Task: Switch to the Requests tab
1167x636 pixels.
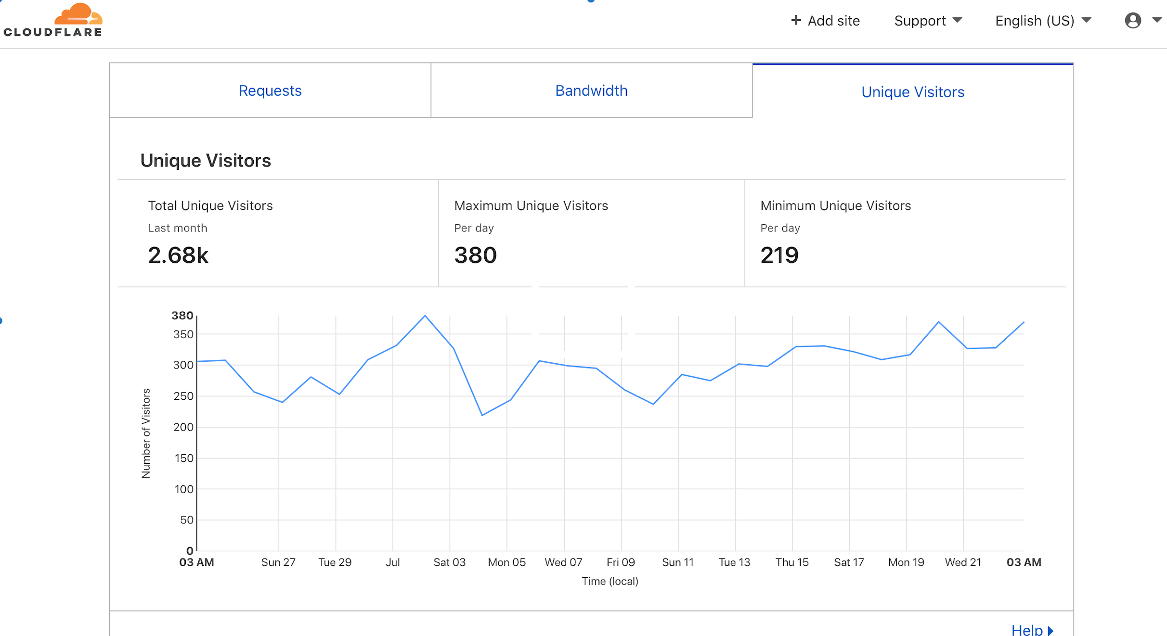Action: point(270,90)
